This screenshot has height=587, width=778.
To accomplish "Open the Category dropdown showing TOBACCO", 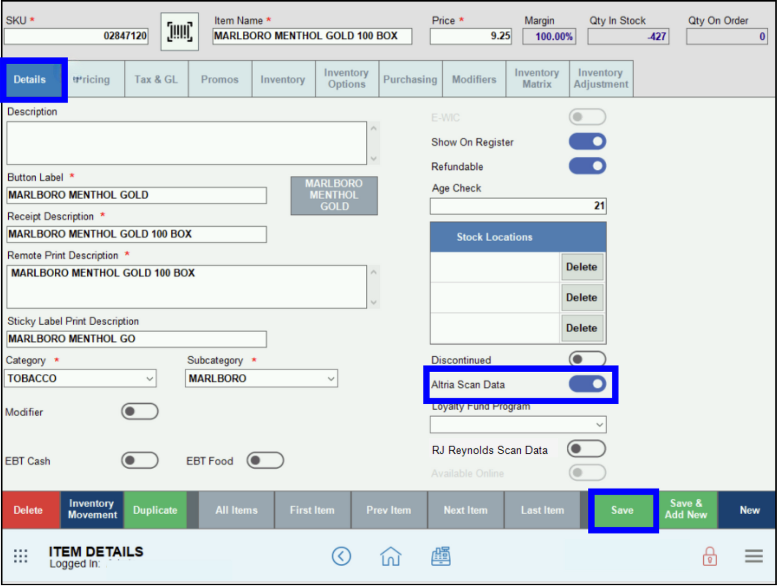I will (80, 378).
